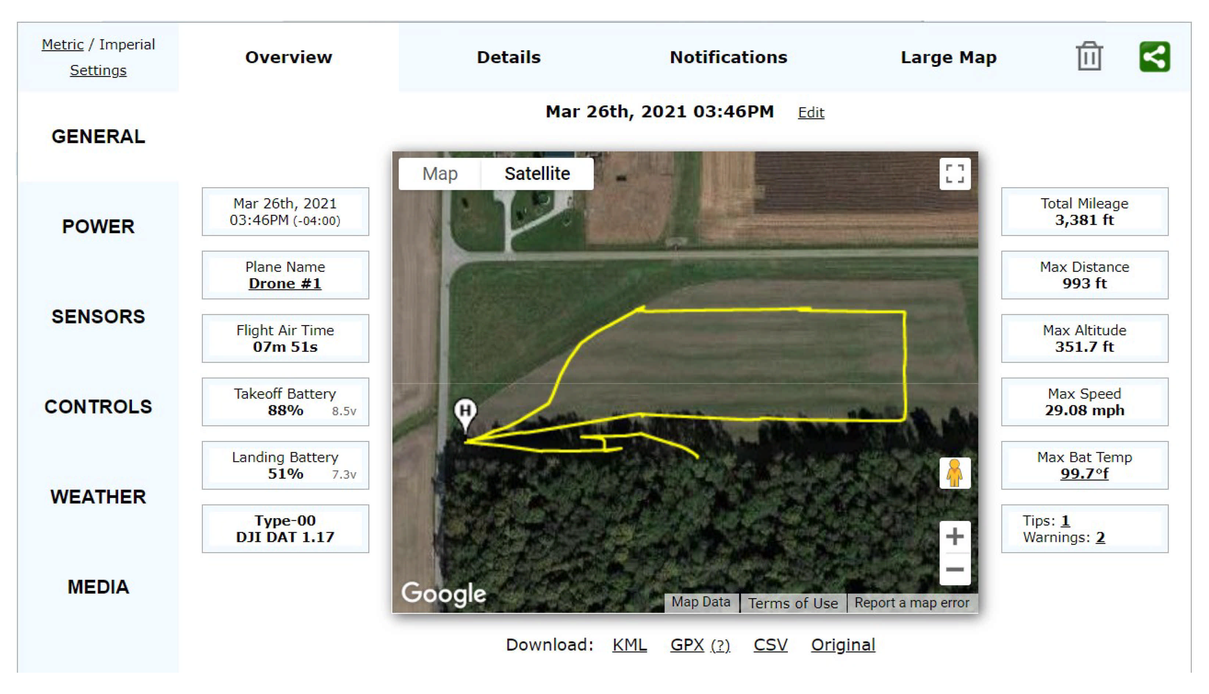Screen dimensions: 1209x694
Task: Download the KML file
Action: pyautogui.click(x=629, y=645)
